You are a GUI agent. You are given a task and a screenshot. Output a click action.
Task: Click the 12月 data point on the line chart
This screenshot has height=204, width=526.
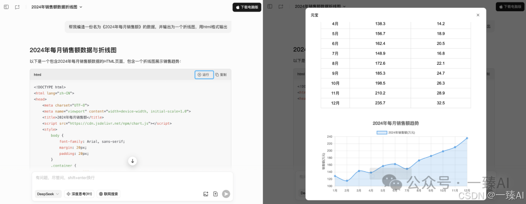tap(467, 138)
